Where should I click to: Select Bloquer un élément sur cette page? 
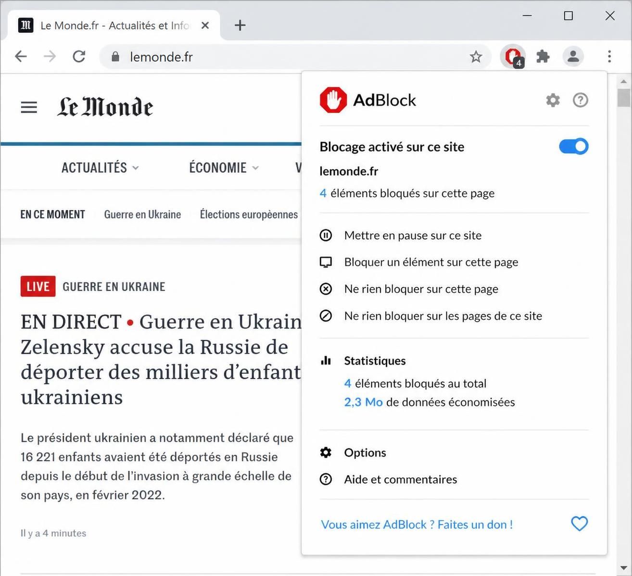(x=431, y=262)
